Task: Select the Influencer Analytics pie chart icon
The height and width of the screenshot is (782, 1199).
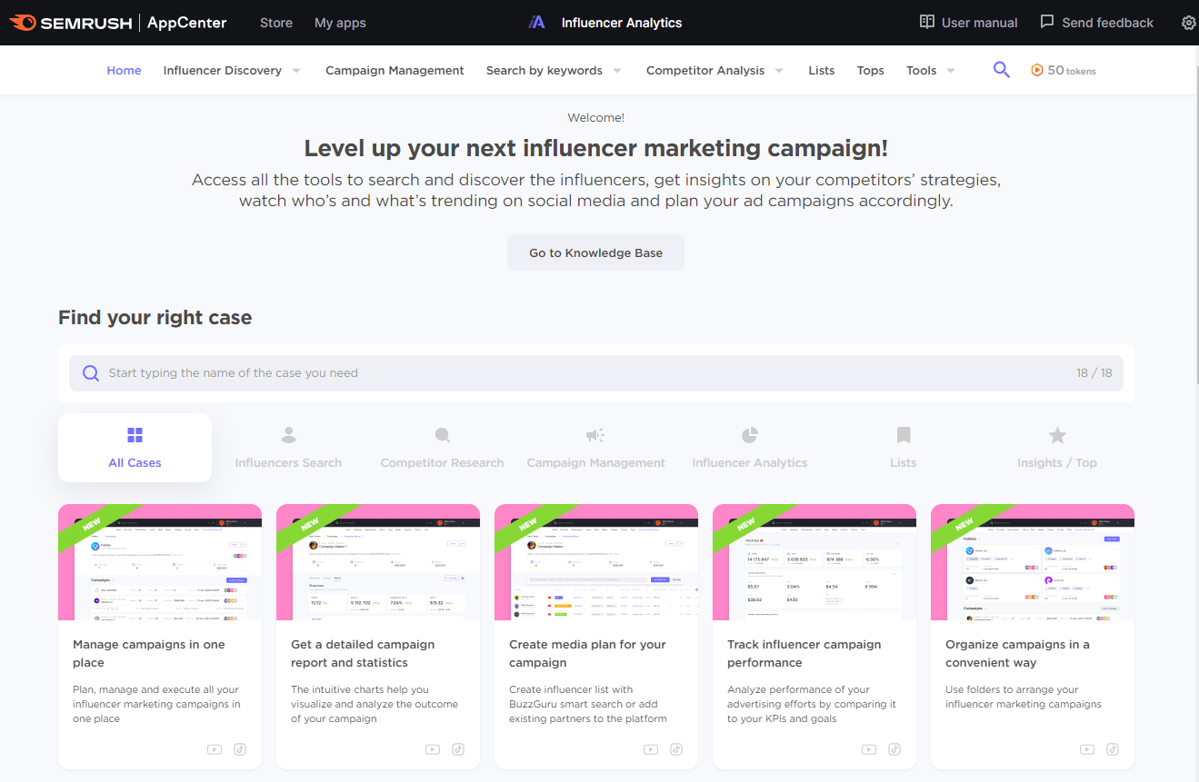Action: [749, 435]
